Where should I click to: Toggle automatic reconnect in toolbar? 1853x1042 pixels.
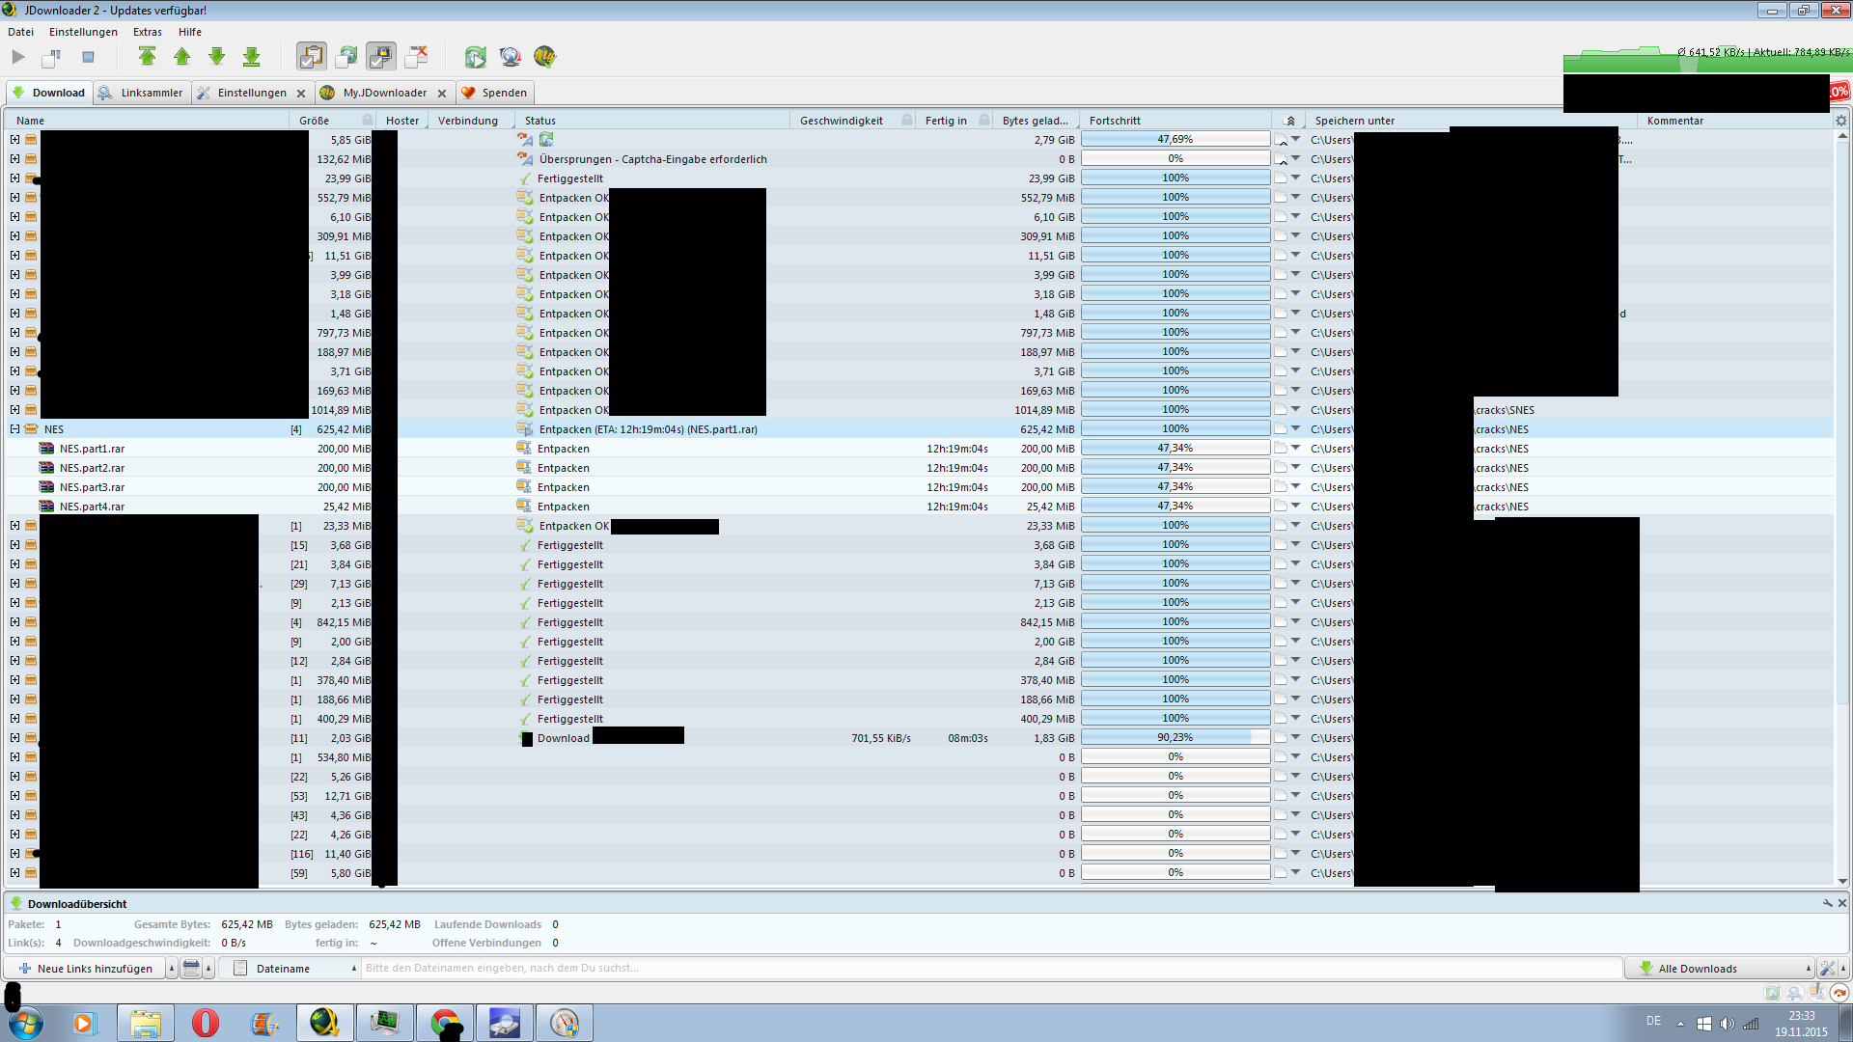pyautogui.click(x=346, y=57)
